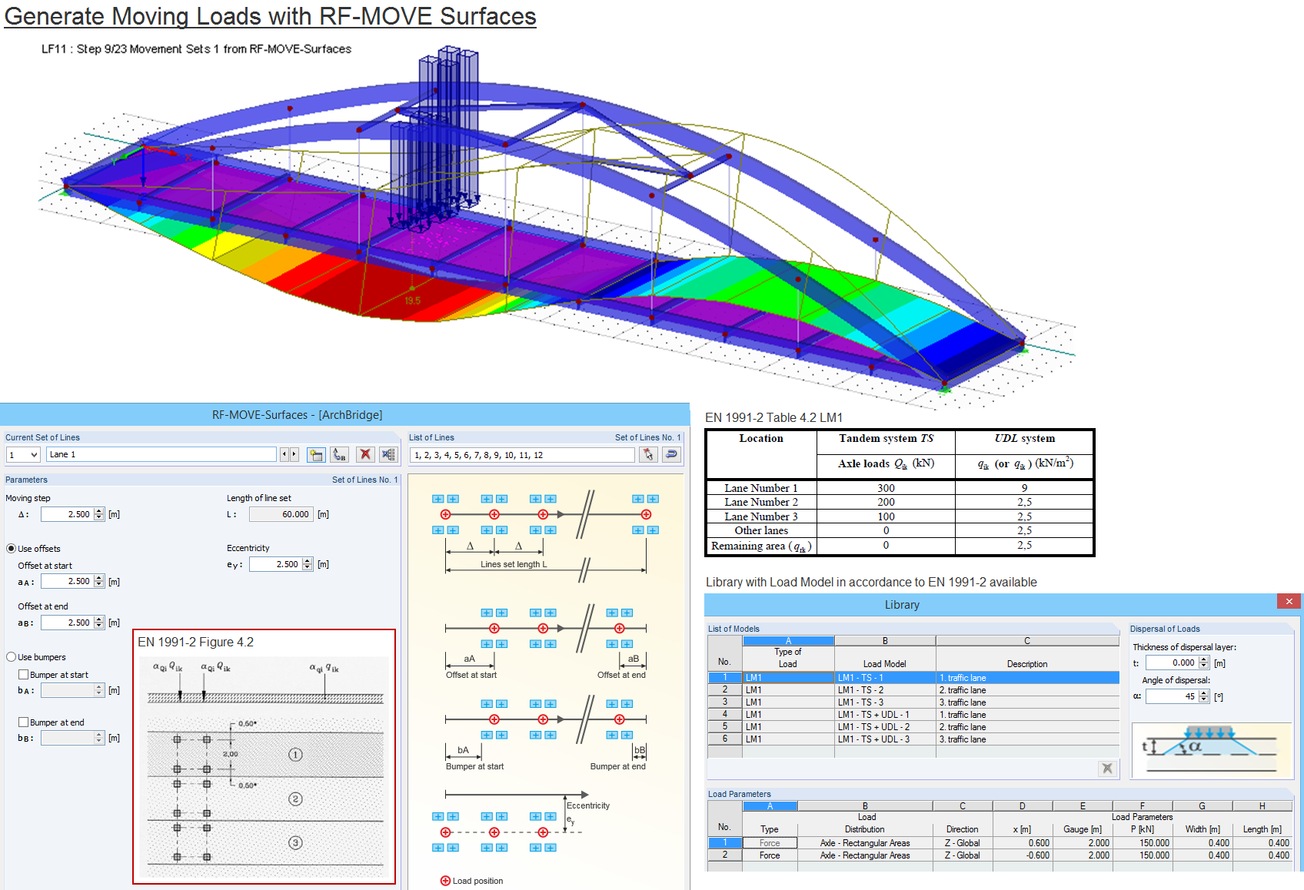Click the reverse line orientation arrow icon
This screenshot has height=890, width=1304.
671,455
